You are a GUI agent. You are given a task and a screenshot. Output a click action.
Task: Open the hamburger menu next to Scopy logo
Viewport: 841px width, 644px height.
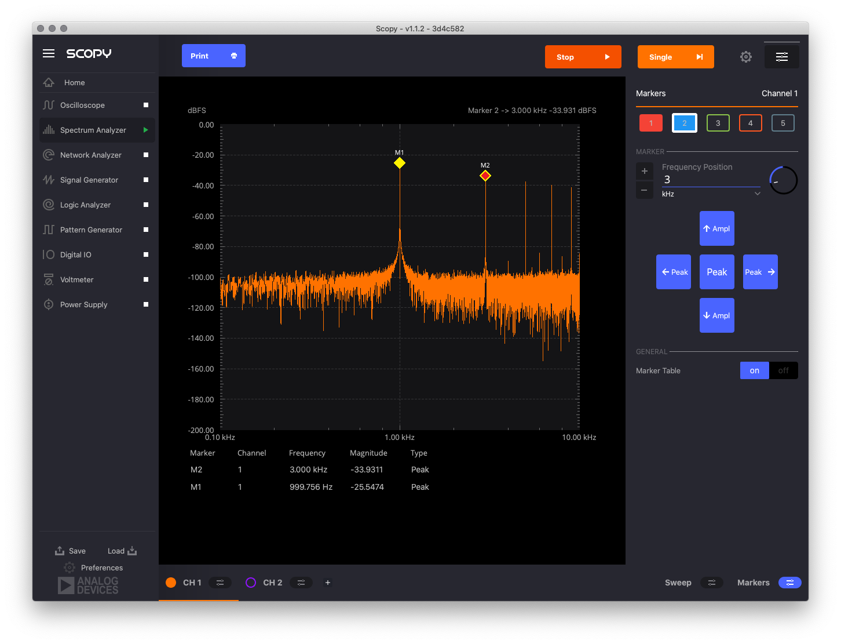[49, 53]
